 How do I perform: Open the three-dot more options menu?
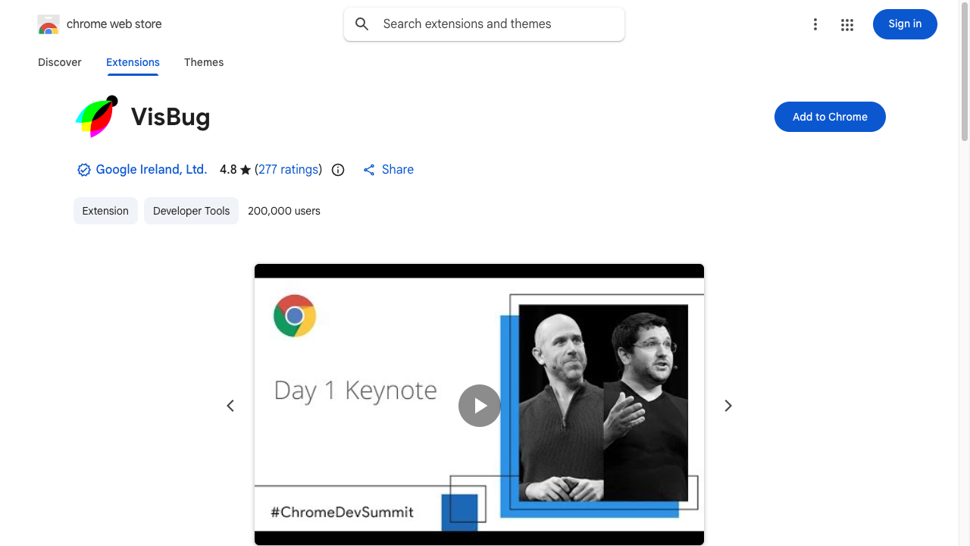pyautogui.click(x=815, y=24)
